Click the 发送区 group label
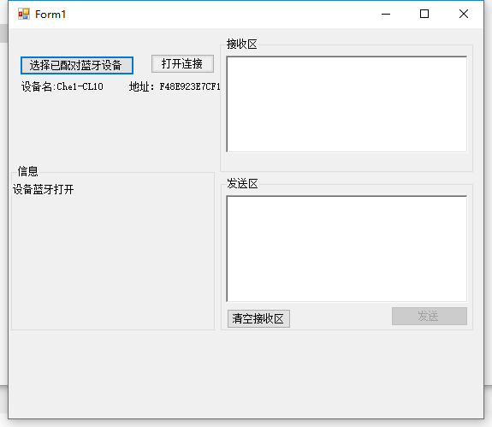This screenshot has width=492, height=427. pos(242,184)
